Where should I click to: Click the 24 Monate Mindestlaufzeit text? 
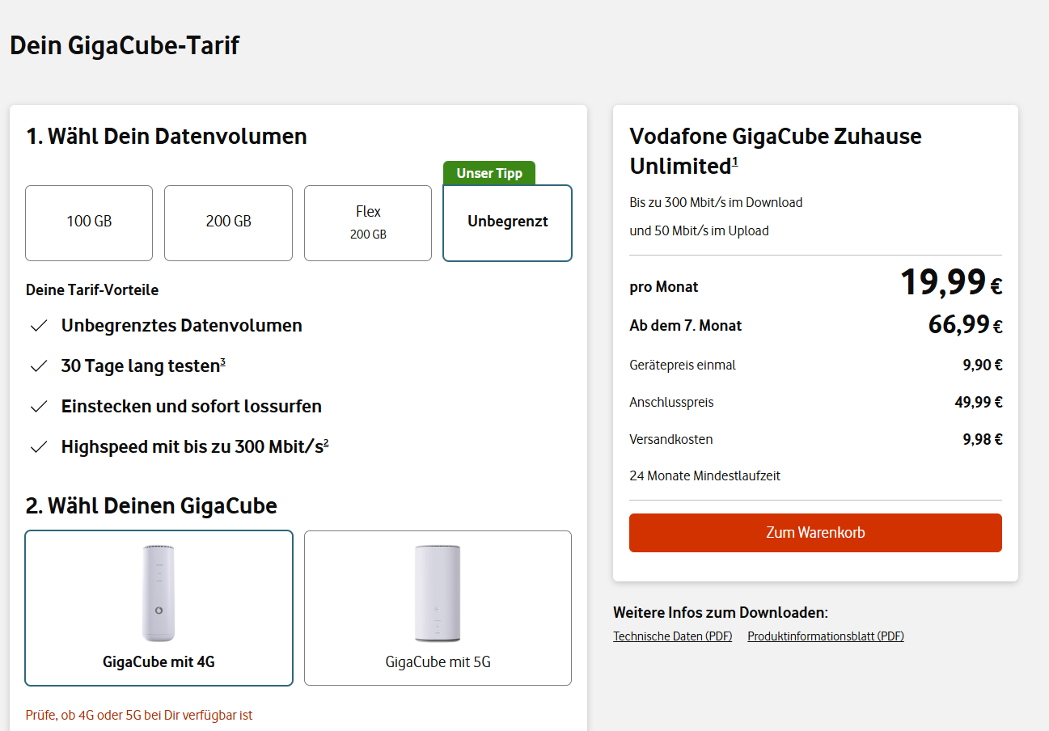coord(704,476)
